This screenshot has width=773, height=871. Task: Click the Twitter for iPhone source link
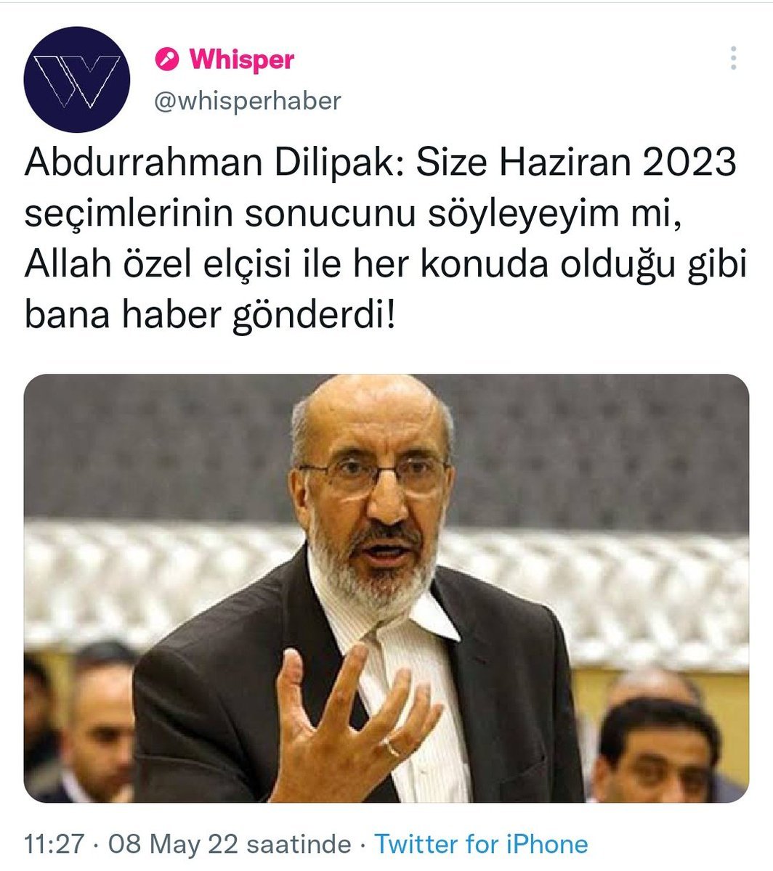pos(481,844)
